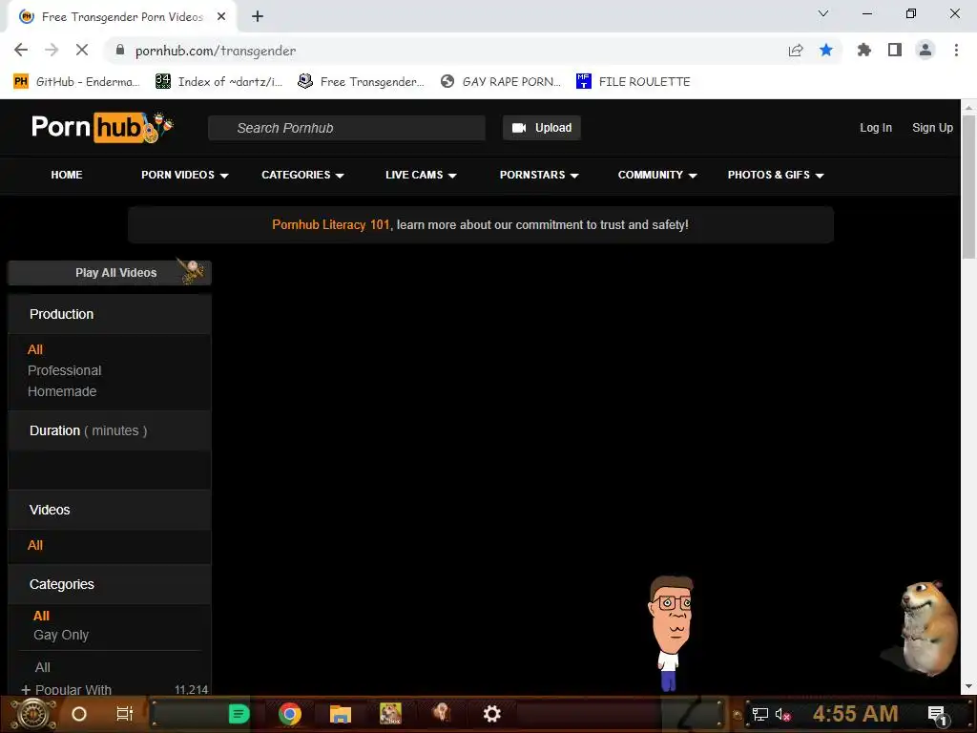Open the Chrome extensions puzzle icon
Image resolution: width=977 pixels, height=733 pixels.
coord(864,50)
